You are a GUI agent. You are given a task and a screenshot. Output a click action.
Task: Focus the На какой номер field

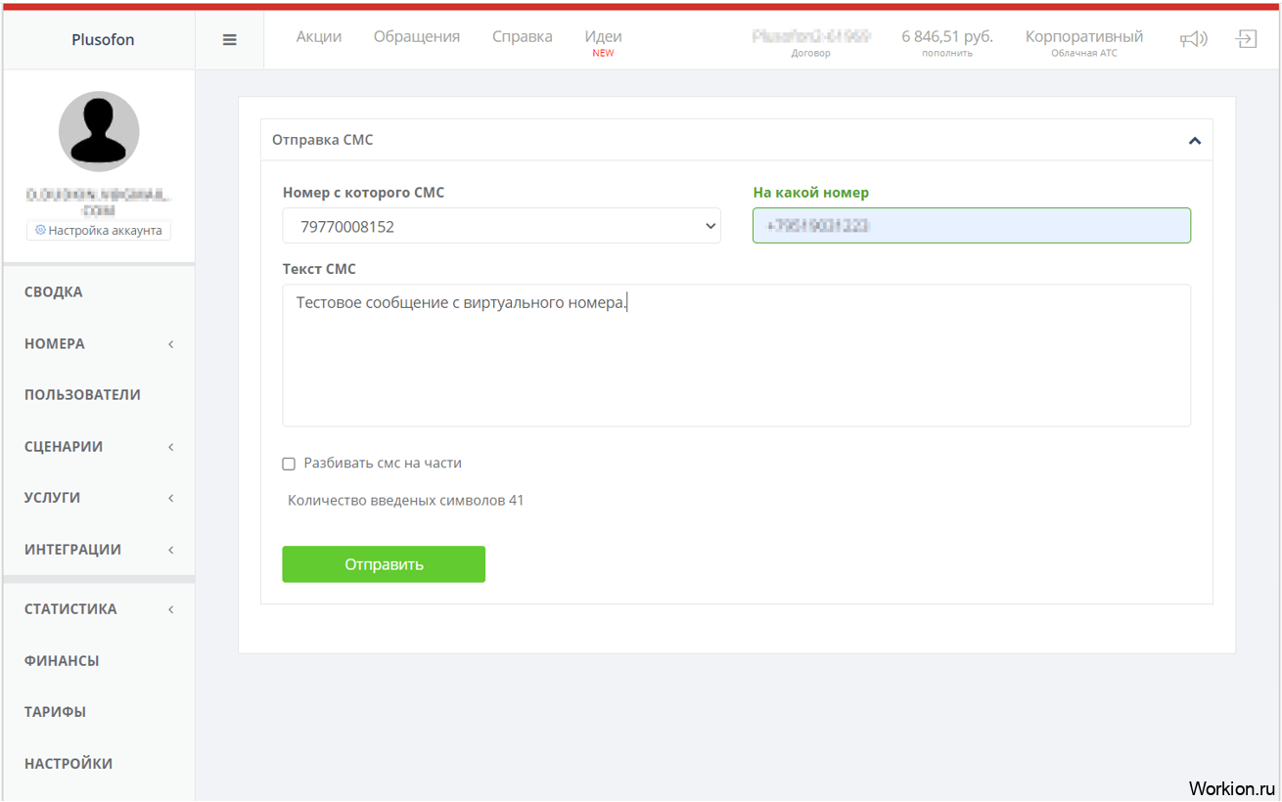coord(972,226)
